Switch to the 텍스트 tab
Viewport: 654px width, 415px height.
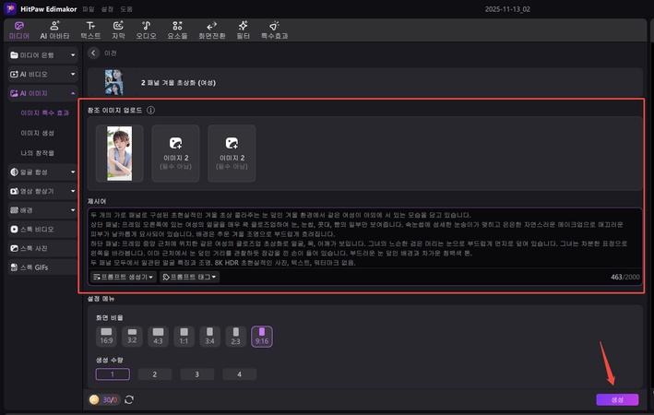(90, 30)
